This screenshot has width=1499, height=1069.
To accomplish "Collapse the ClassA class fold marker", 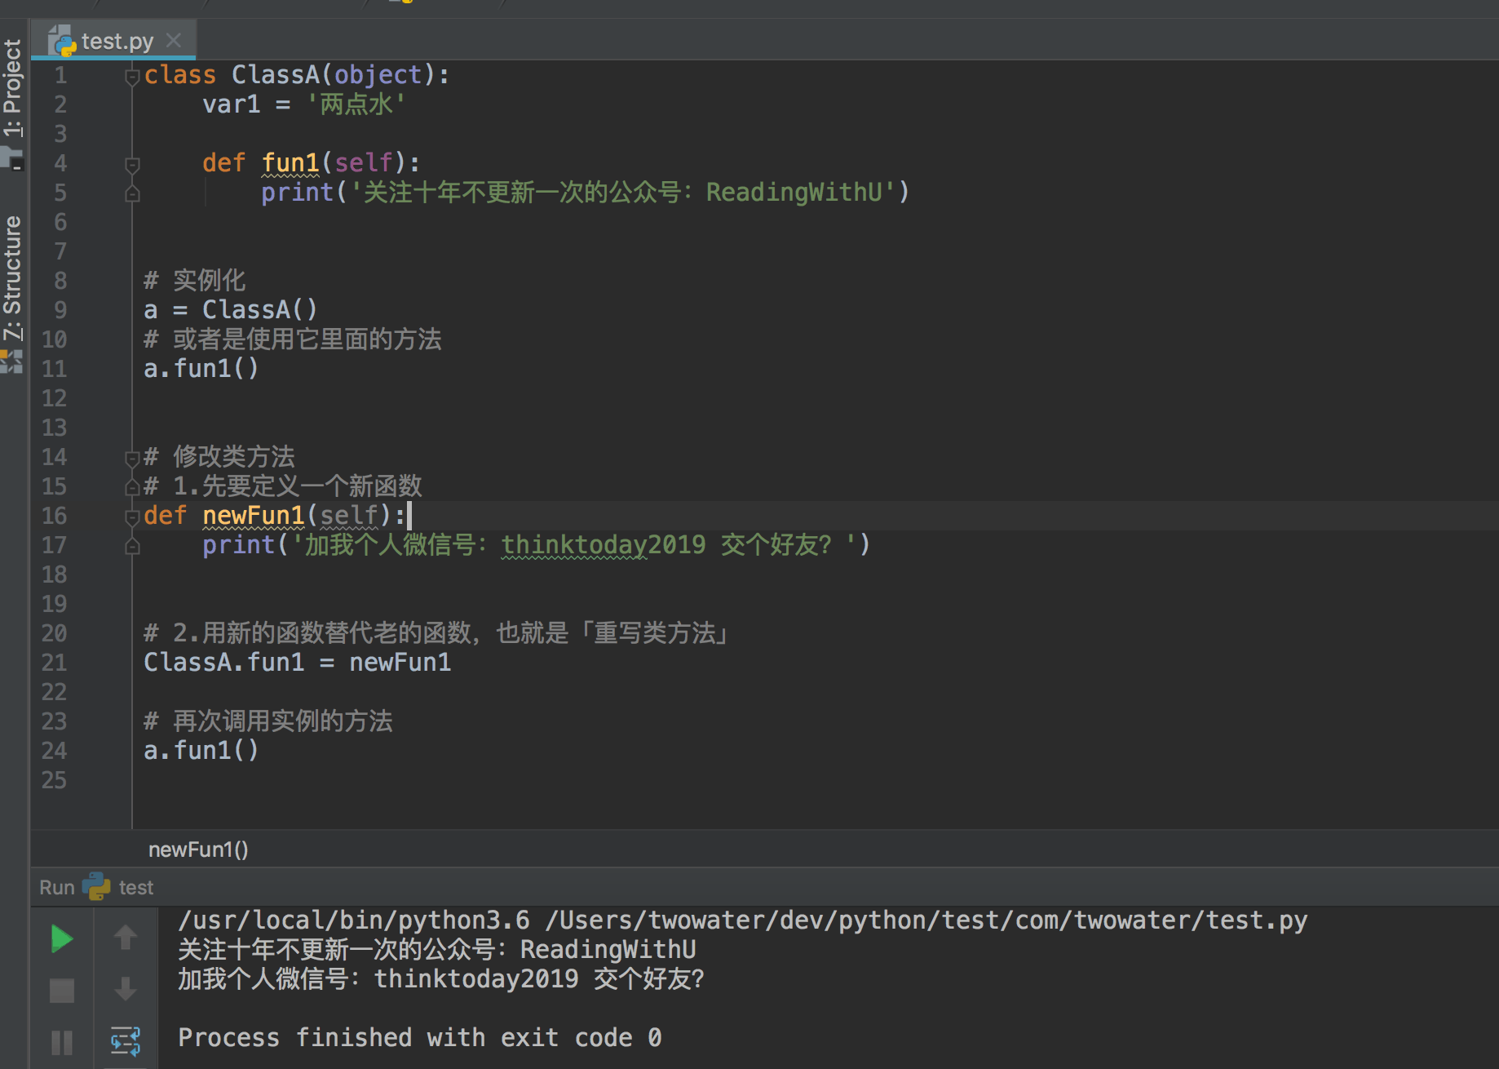I will [132, 77].
